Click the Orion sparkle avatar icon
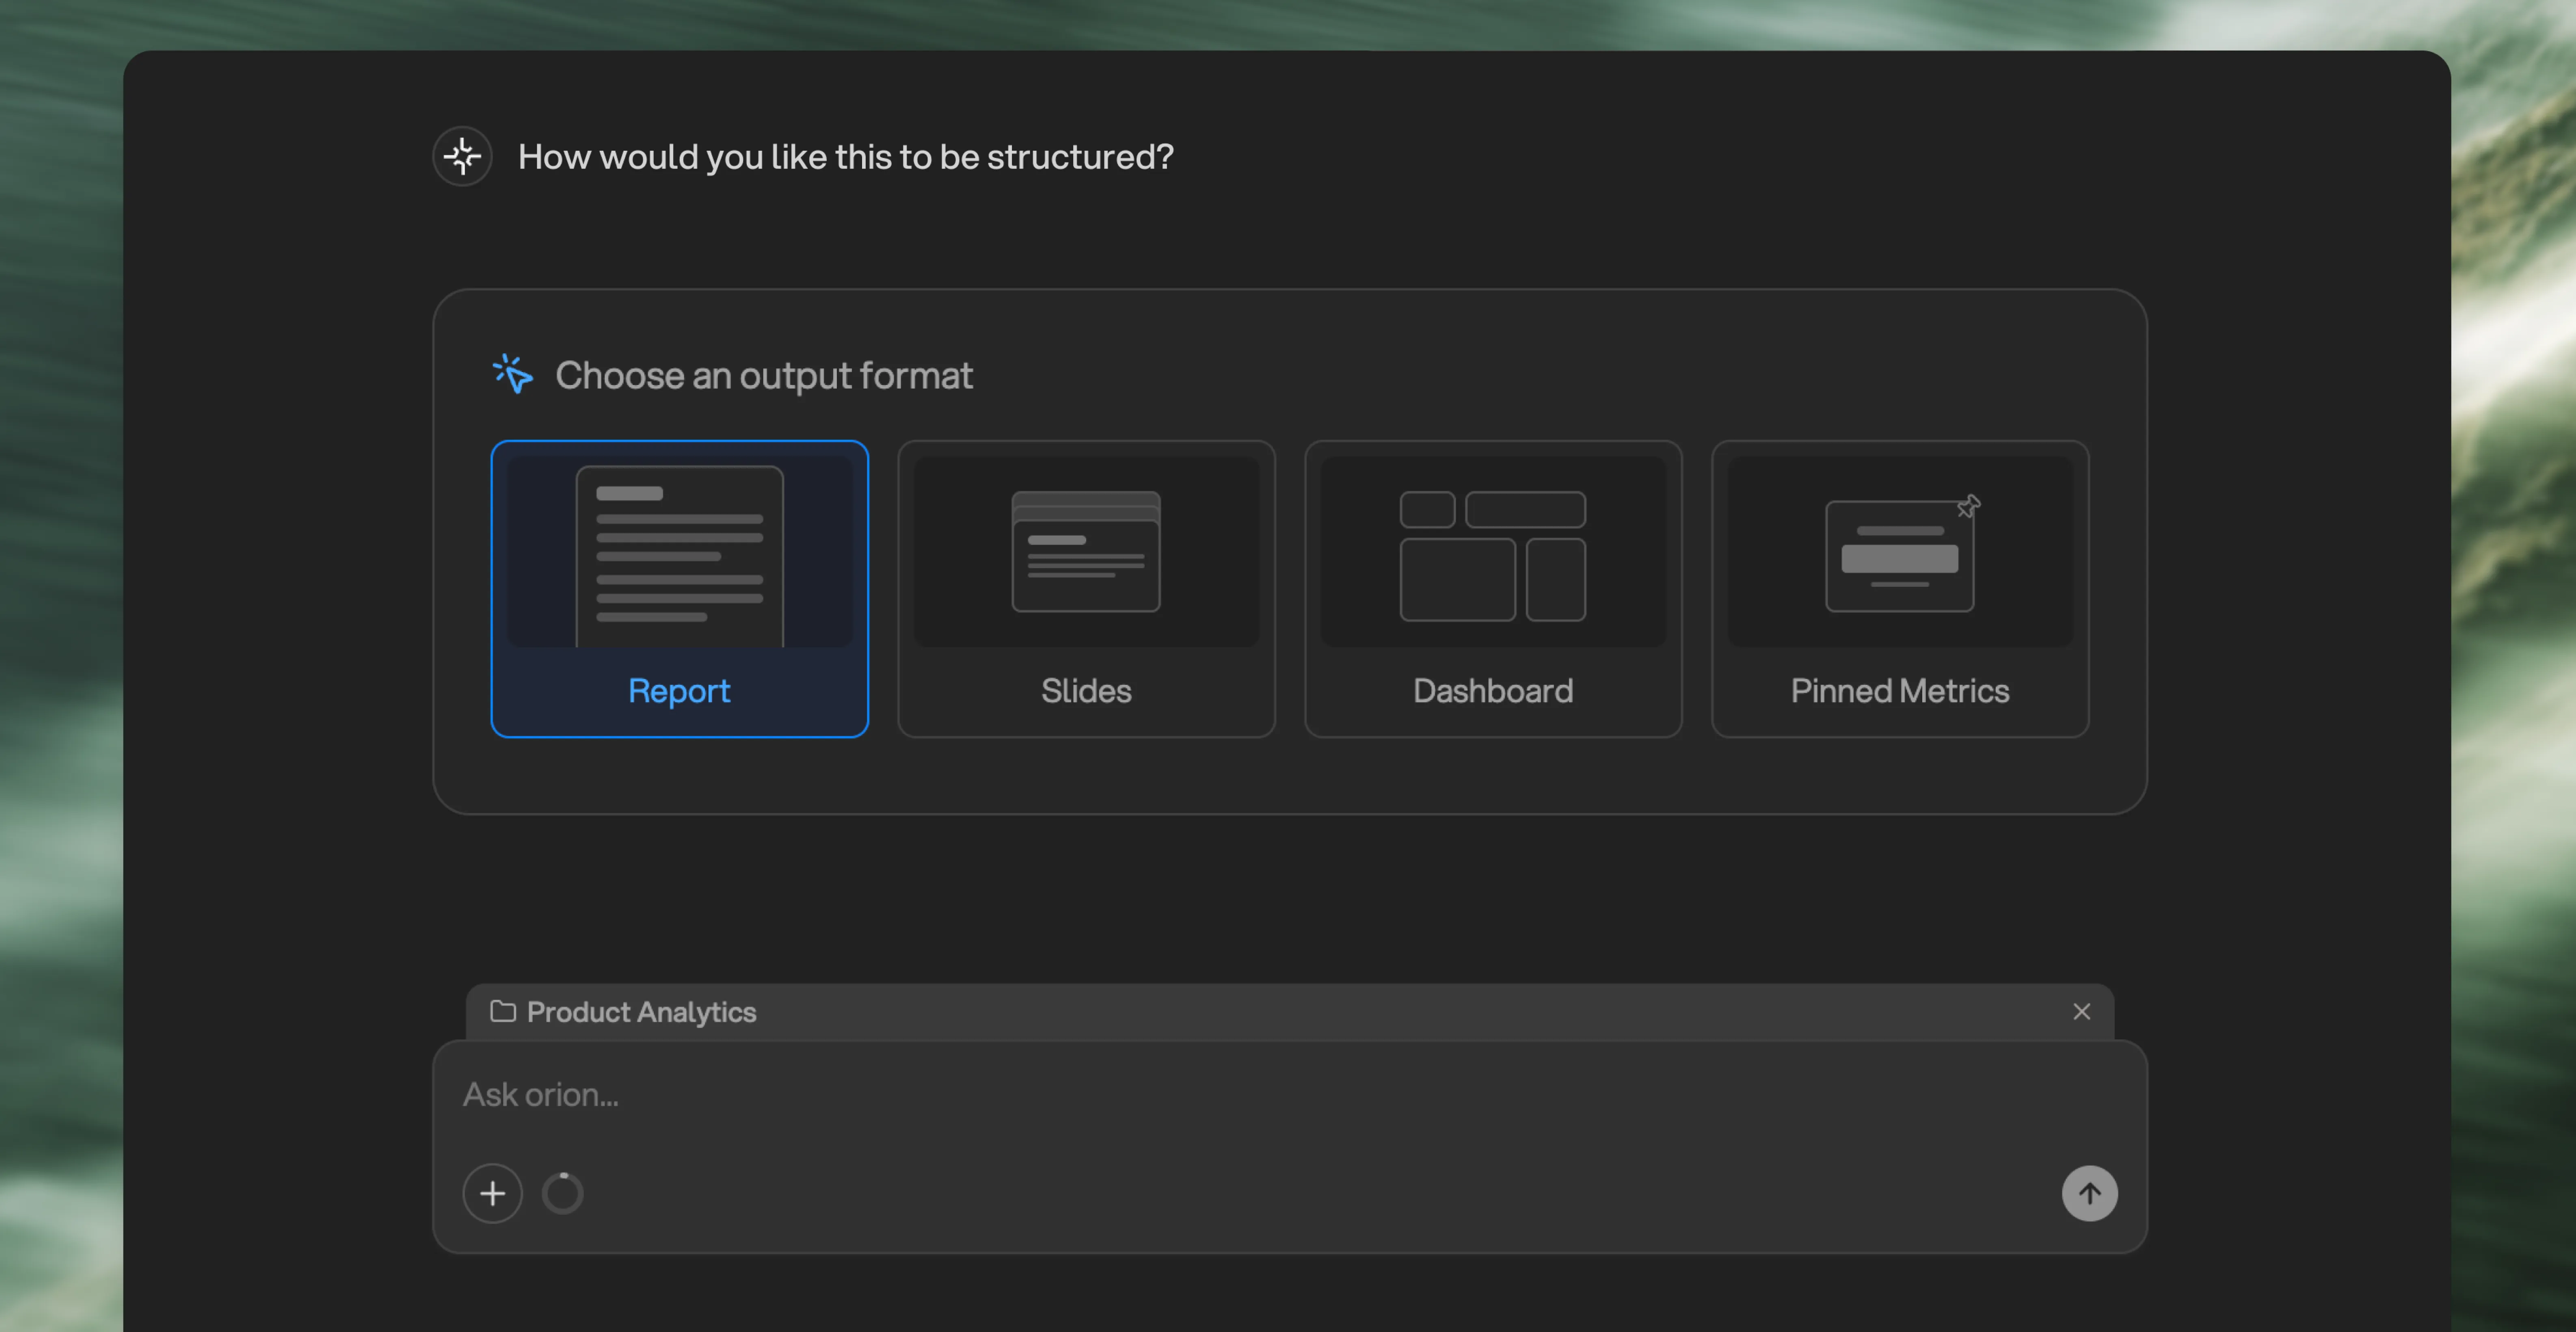 click(462, 156)
